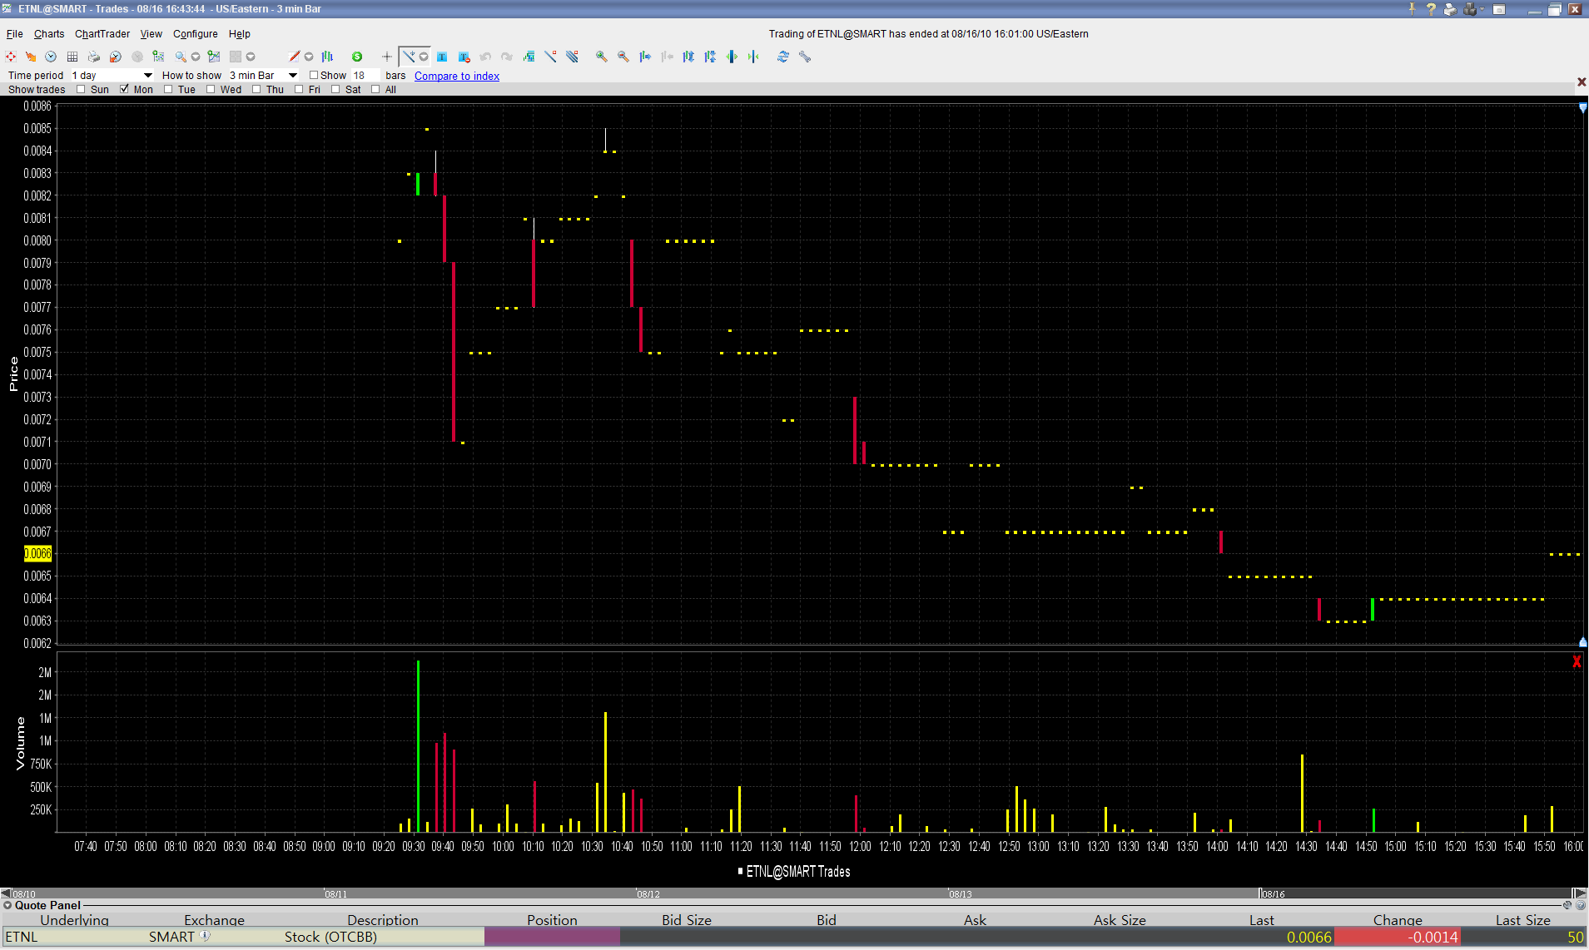Viewport: 1589px width, 950px height.
Task: Click the zoom in magnifier icon
Action: point(601,57)
